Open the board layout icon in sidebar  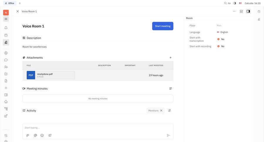coord(6,95)
